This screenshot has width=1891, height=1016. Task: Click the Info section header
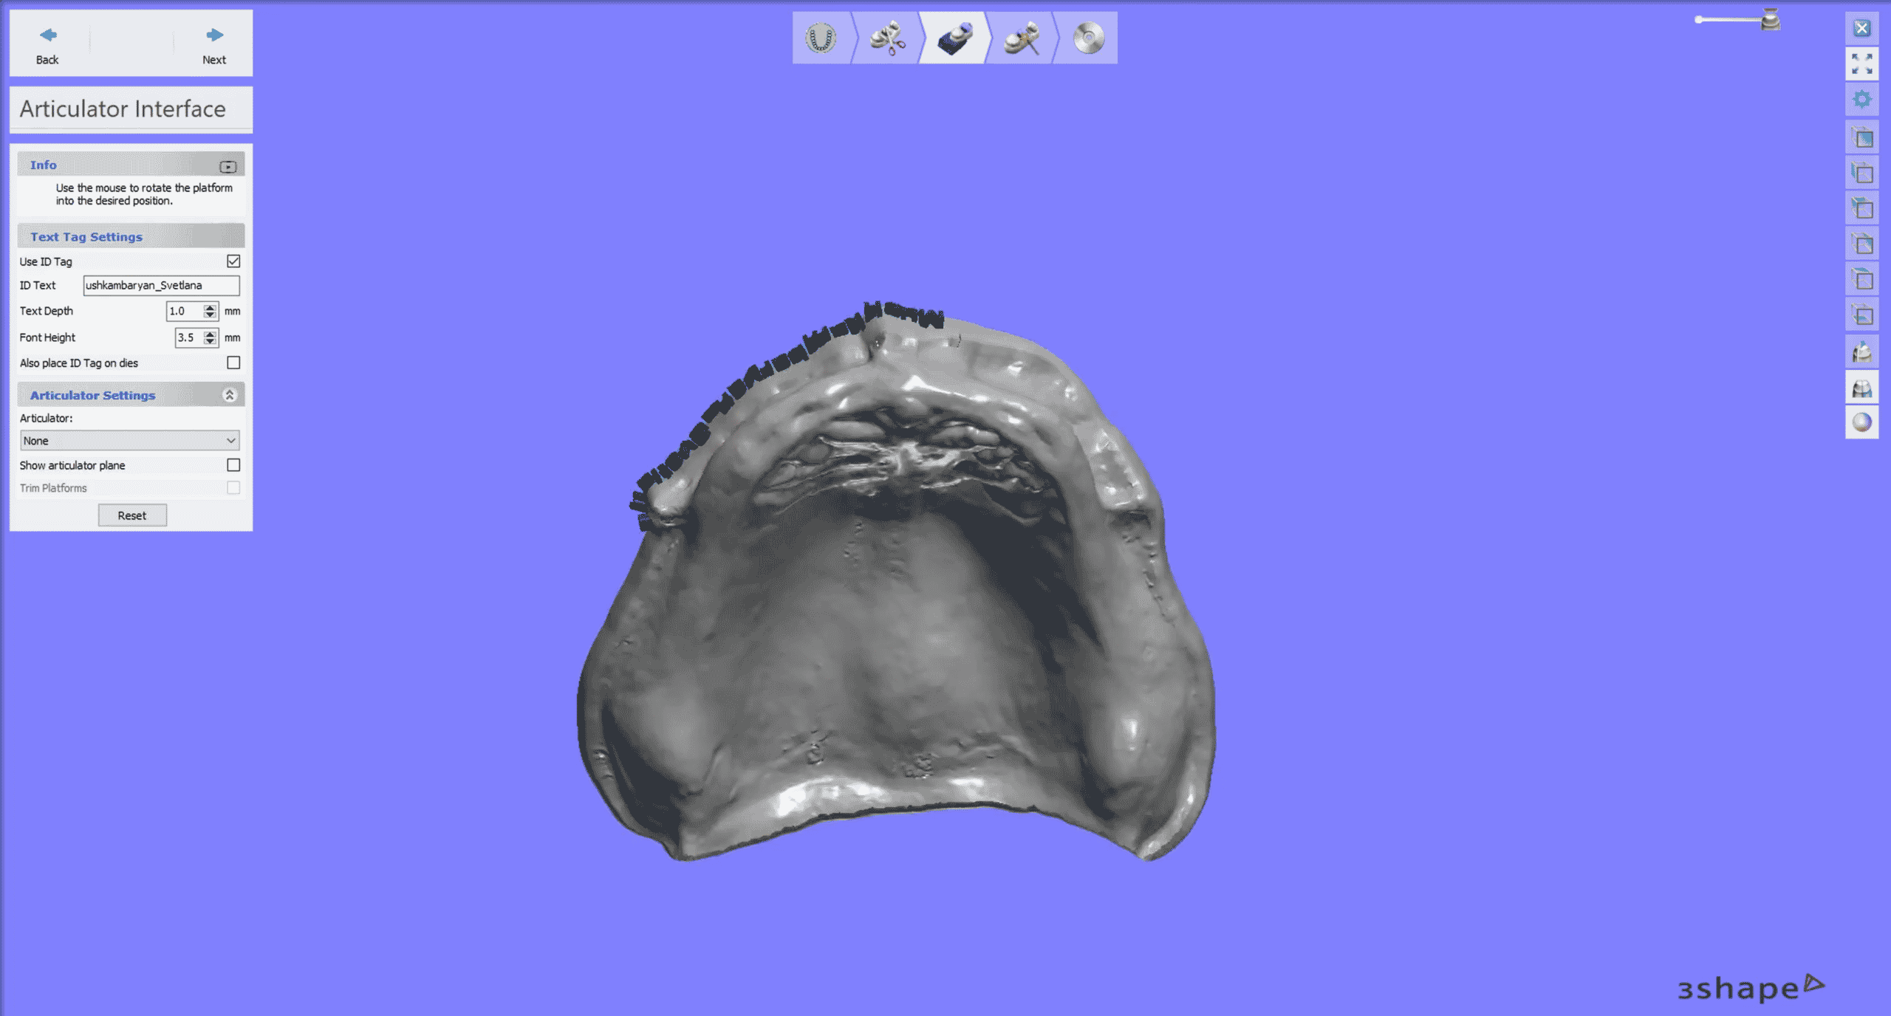click(131, 165)
